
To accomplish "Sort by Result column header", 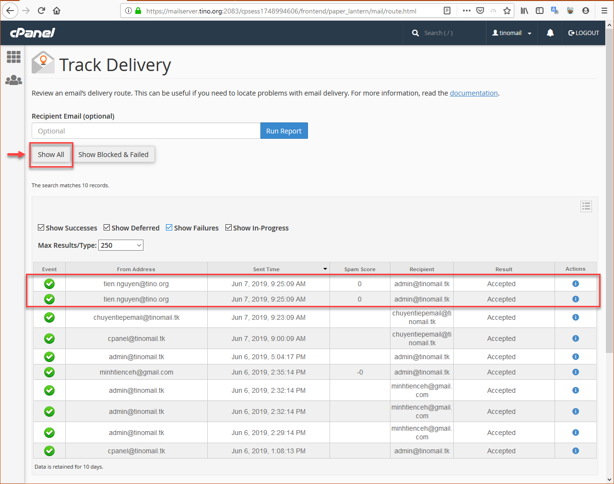I will tap(504, 269).
